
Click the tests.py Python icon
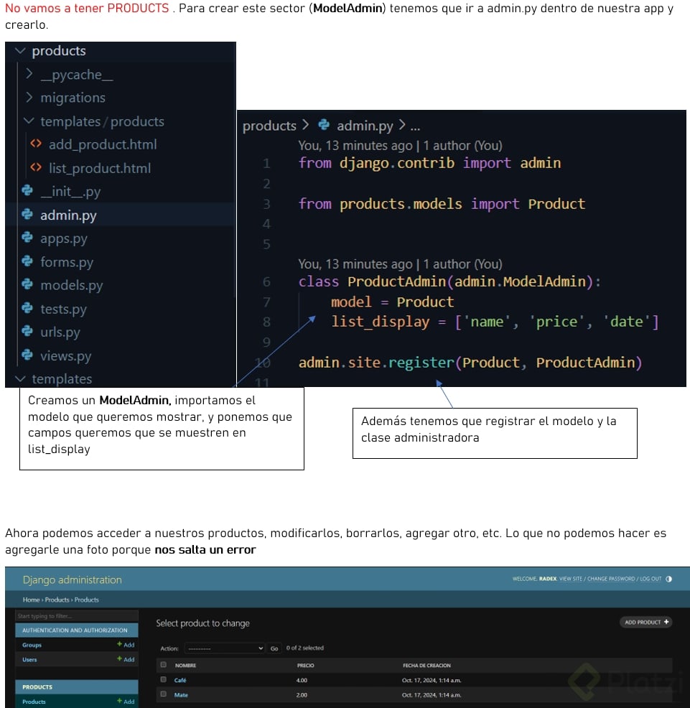coord(27,308)
